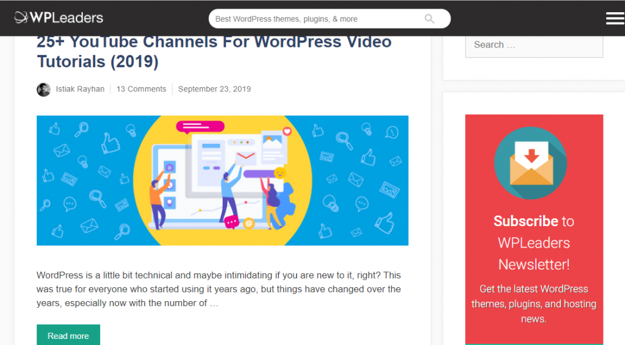Viewport: 625px width, 345px height.
Task: Click the article excerpt paragraph
Action: (x=219, y=290)
